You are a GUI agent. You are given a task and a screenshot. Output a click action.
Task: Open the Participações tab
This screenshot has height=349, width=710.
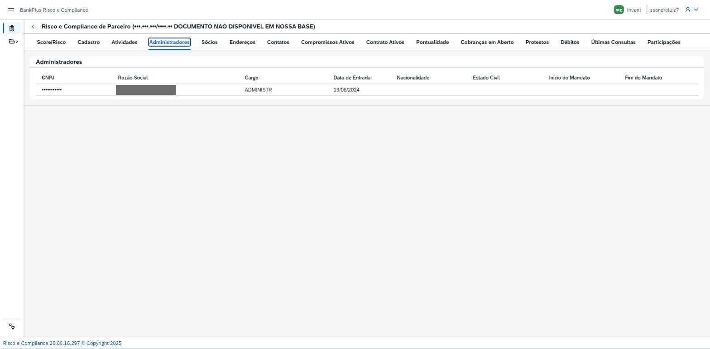click(664, 42)
